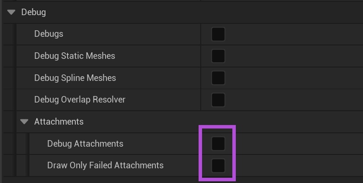
Task: Turn on Debug Overlap Resolver checkbox
Action: pos(218,100)
